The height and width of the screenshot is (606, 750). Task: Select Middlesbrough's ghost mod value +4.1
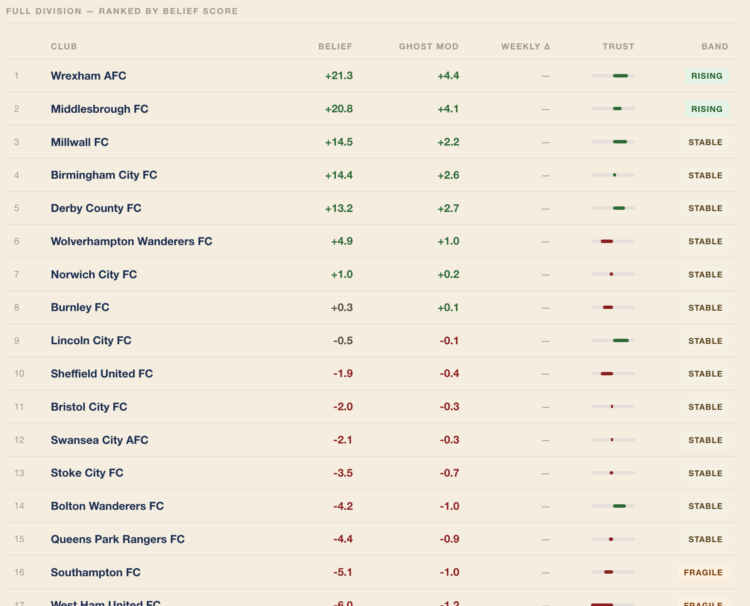pyautogui.click(x=449, y=109)
